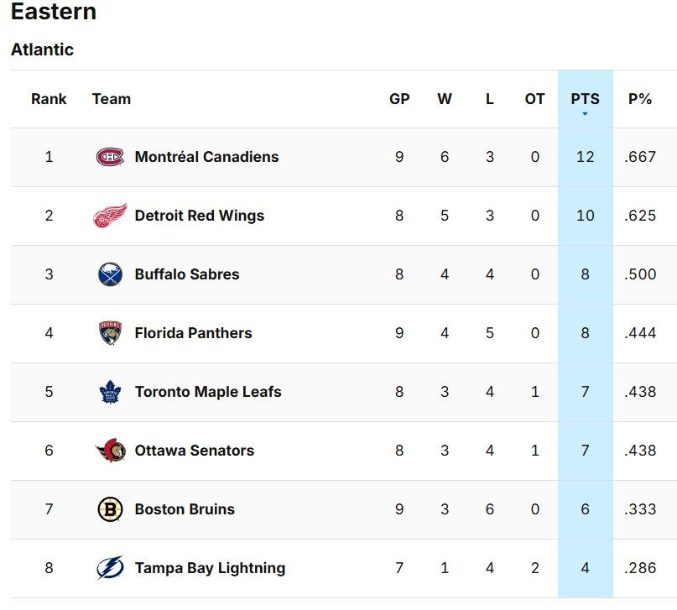Click the Buffalo Sabres logo
This screenshot has width=677, height=610.
110,274
